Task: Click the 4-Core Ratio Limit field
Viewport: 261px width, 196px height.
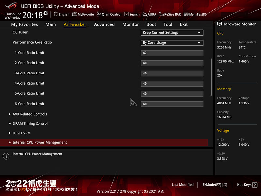Action: [172, 84]
